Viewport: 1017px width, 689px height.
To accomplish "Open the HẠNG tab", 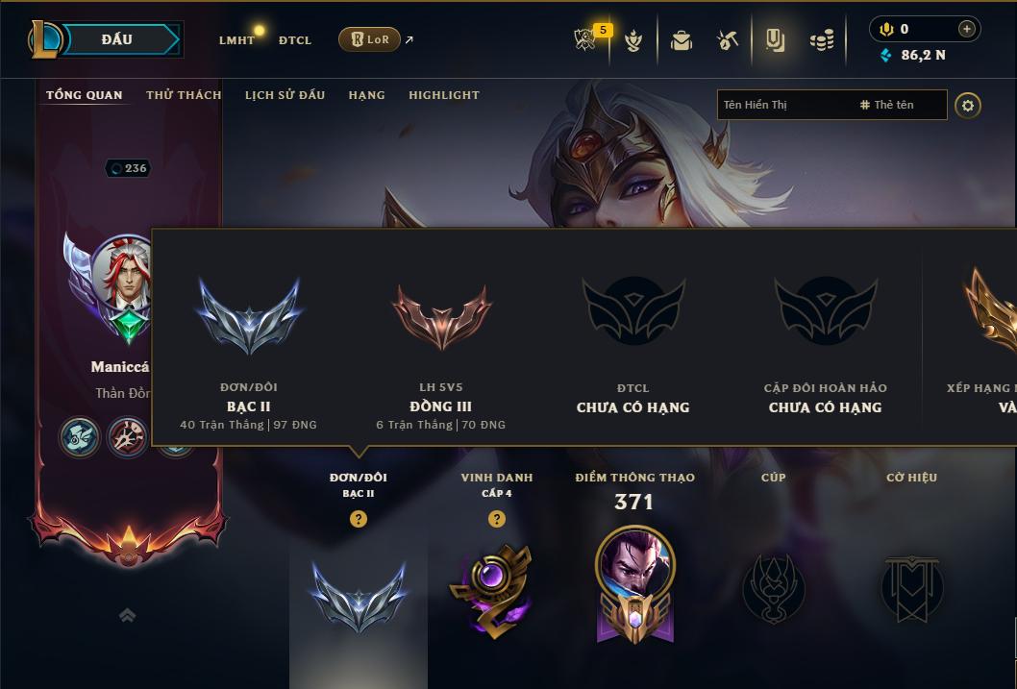I will click(366, 94).
